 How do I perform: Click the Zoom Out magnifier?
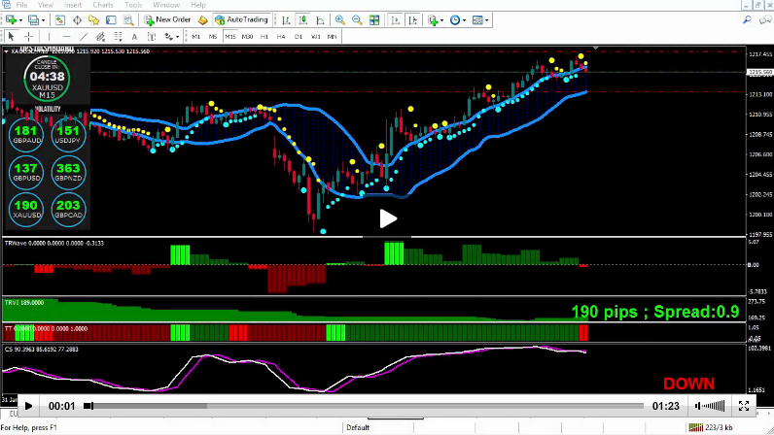pyautogui.click(x=357, y=20)
